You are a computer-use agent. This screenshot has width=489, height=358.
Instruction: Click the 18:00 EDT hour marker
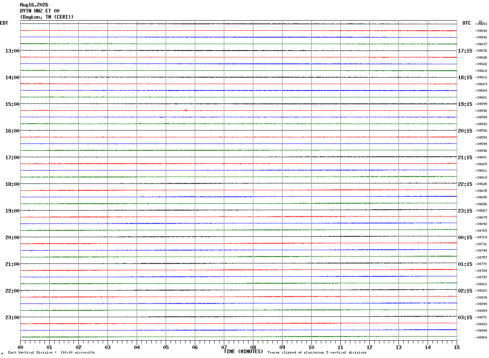pos(12,184)
